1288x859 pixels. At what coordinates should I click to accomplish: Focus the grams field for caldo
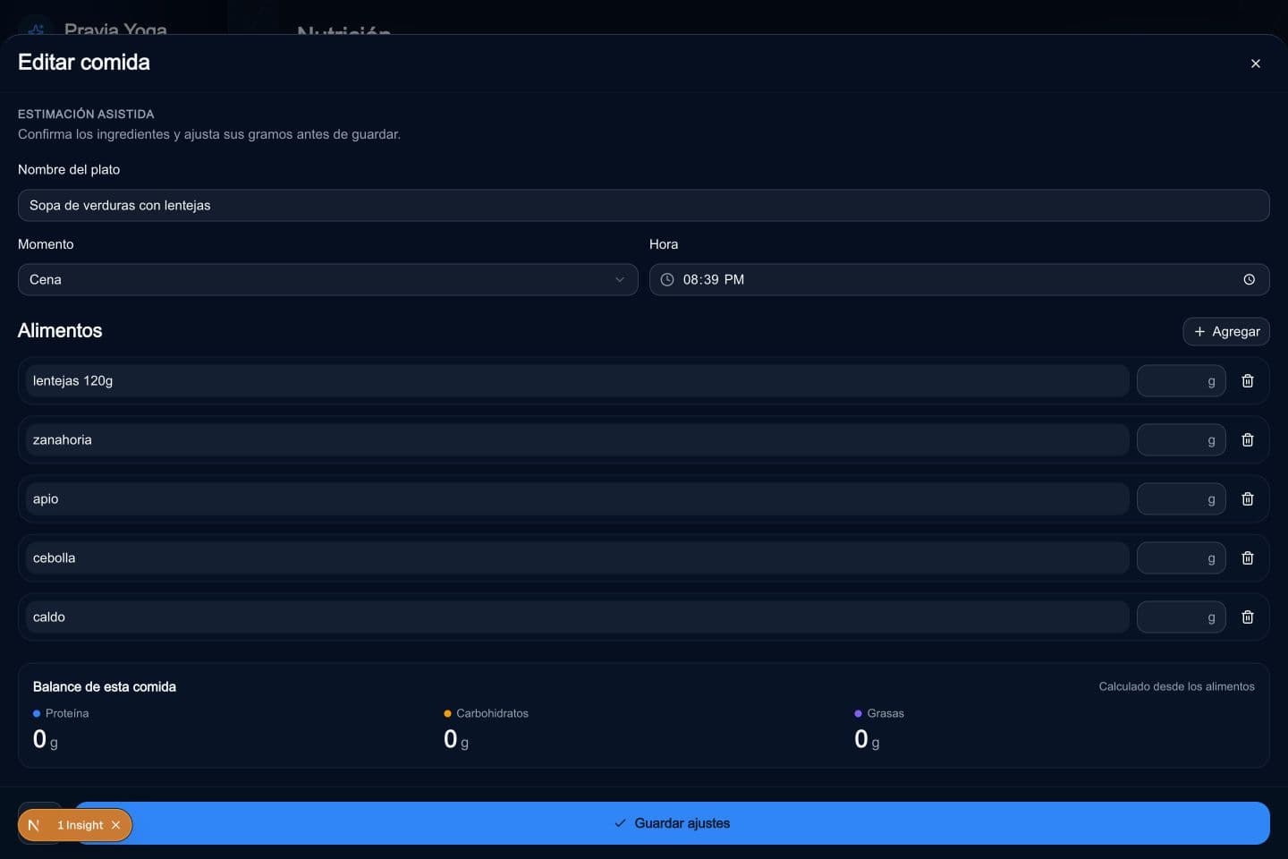[x=1181, y=617]
